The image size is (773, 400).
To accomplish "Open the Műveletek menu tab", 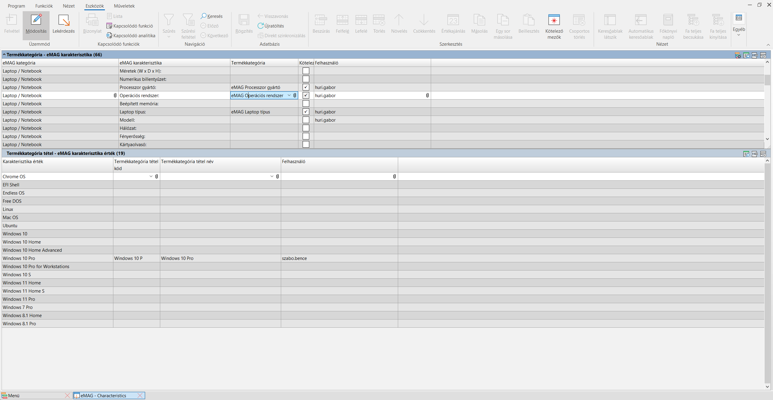I will pos(124,6).
